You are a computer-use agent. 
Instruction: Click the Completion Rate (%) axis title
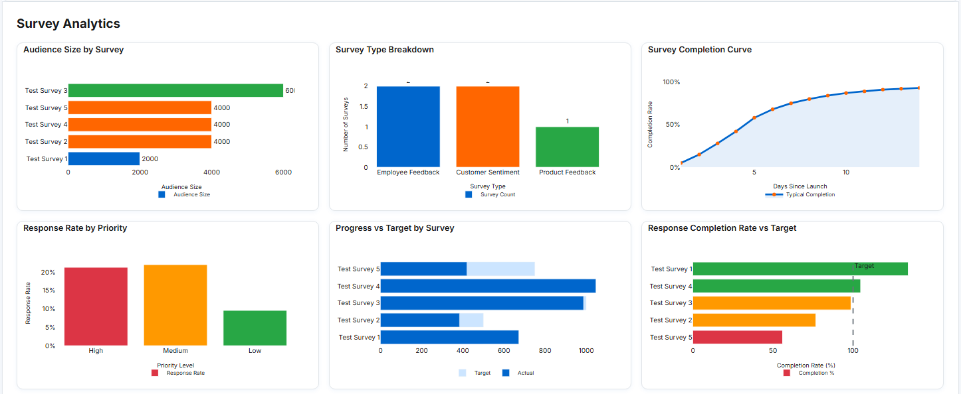point(806,365)
